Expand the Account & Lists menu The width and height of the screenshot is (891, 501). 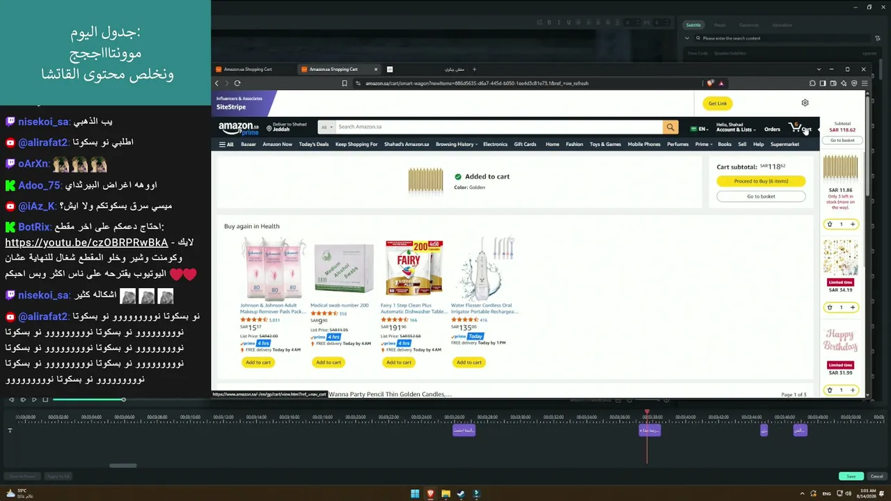coord(734,127)
